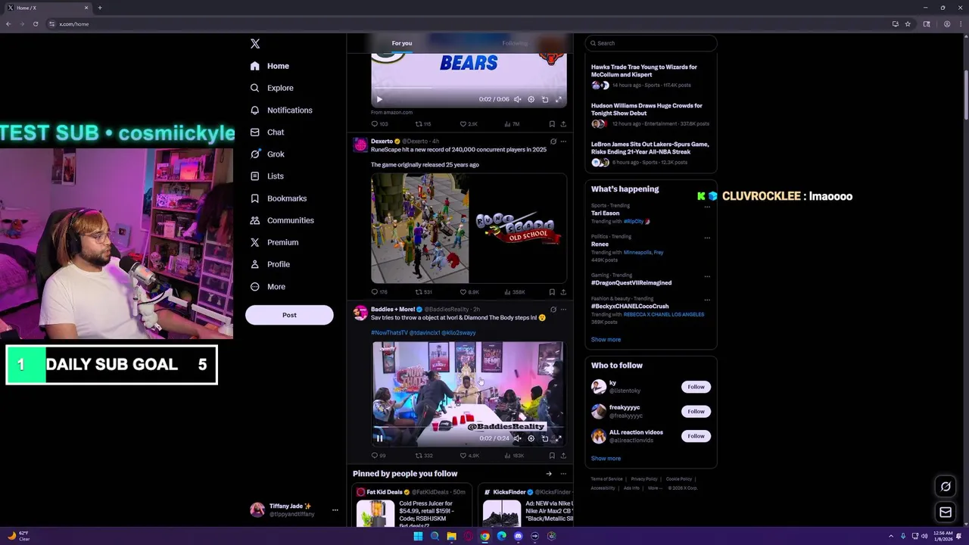The image size is (969, 545).
Task: Open options for #DragonQuestVIIReimagined trend
Action: tap(707, 276)
